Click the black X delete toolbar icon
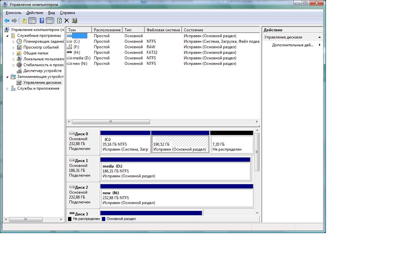 tap(67, 21)
